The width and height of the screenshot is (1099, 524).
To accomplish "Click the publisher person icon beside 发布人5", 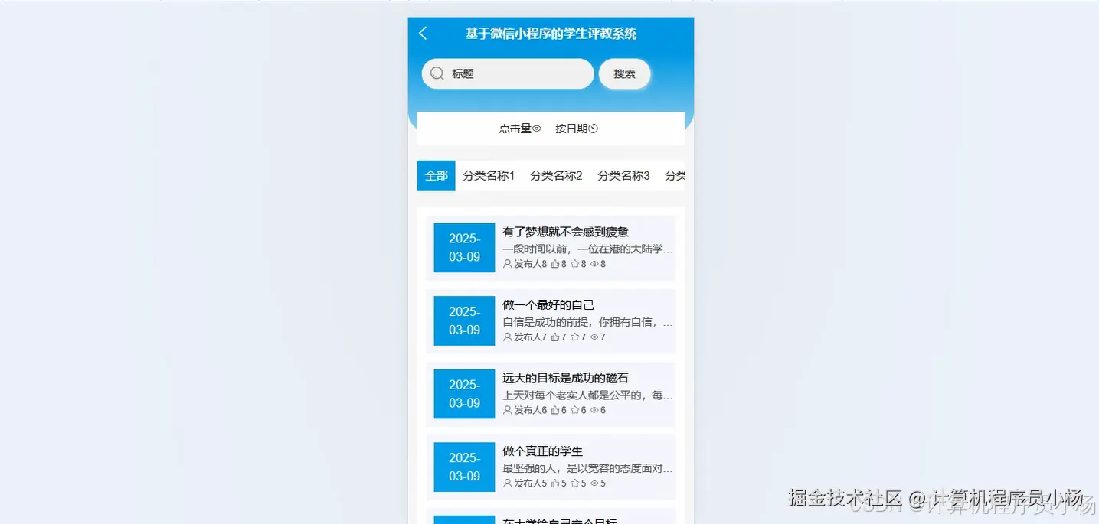I will [507, 483].
